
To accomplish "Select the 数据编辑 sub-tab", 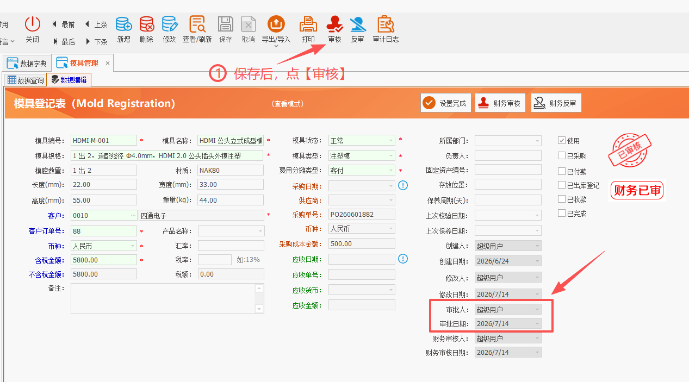I will coord(69,80).
